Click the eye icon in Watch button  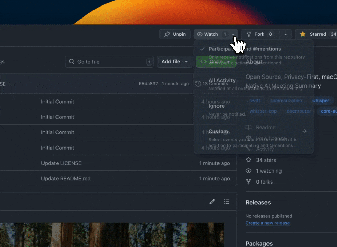[x=200, y=34]
